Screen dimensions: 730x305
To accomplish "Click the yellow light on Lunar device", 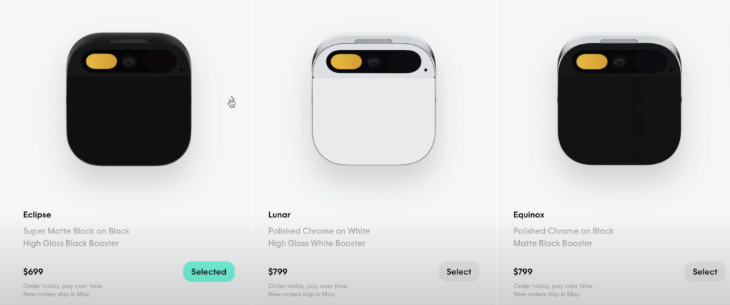I will 346,61.
